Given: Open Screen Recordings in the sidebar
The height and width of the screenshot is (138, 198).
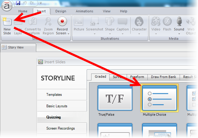Looking at the screenshot, I should (x=62, y=128).
